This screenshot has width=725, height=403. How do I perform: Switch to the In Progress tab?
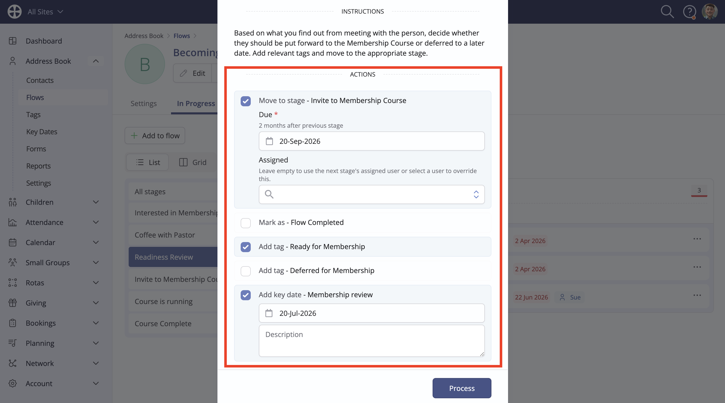(x=196, y=104)
